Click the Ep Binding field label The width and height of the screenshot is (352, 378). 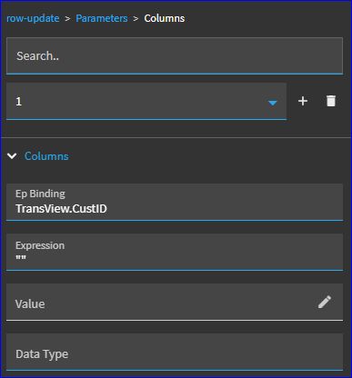40,194
